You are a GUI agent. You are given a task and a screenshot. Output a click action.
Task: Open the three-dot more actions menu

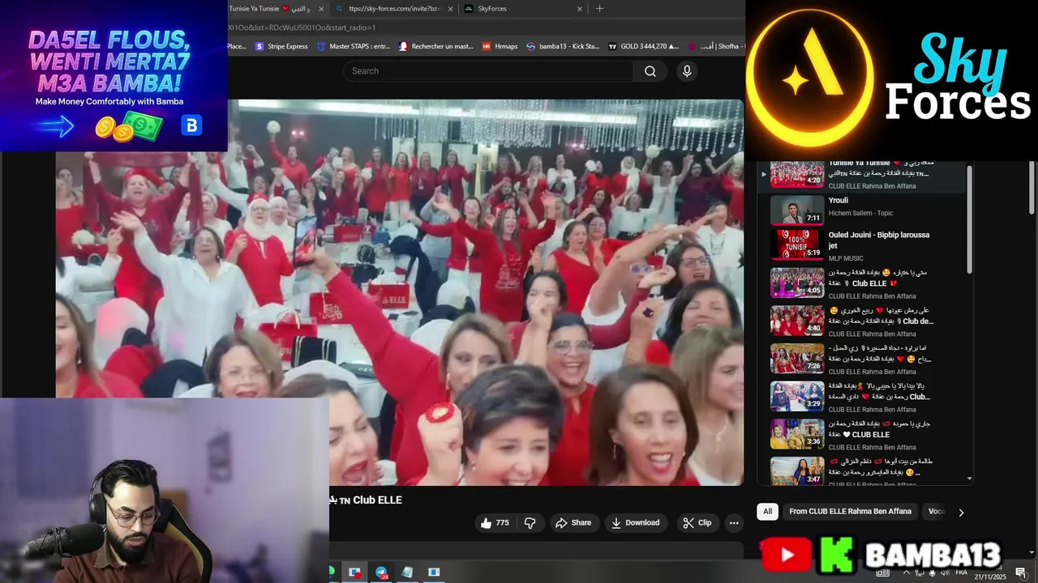tap(734, 523)
